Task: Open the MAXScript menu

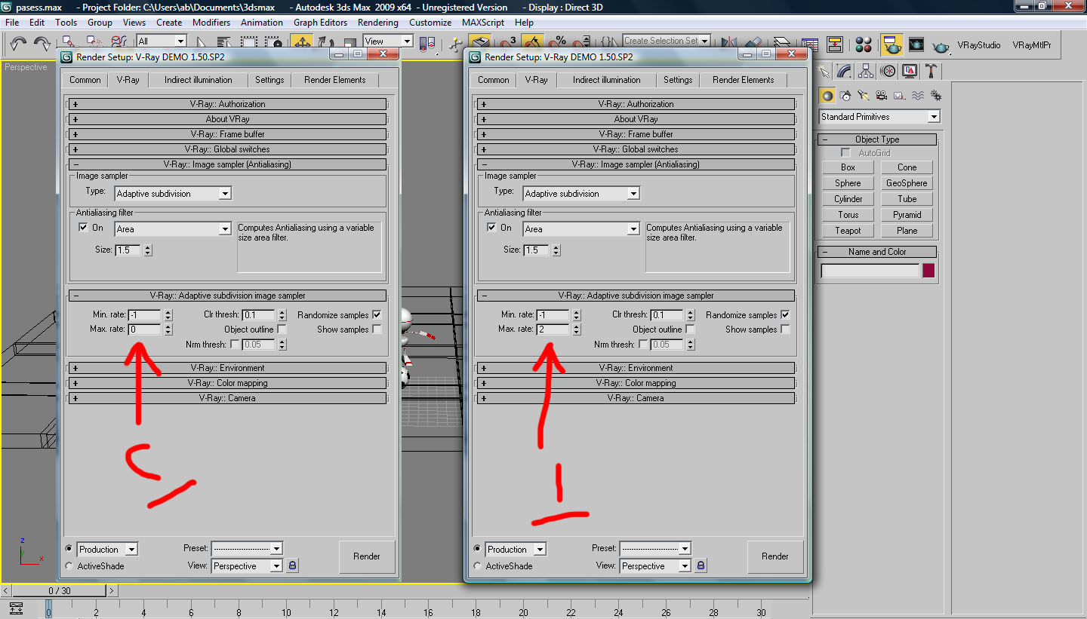Action: click(x=483, y=23)
